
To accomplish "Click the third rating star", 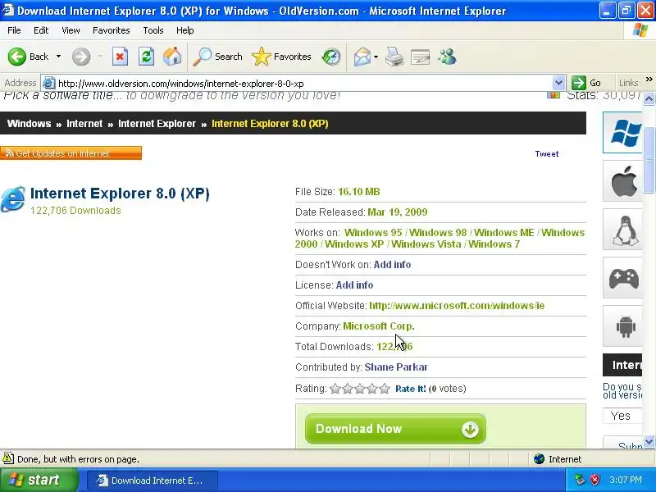I will point(360,389).
